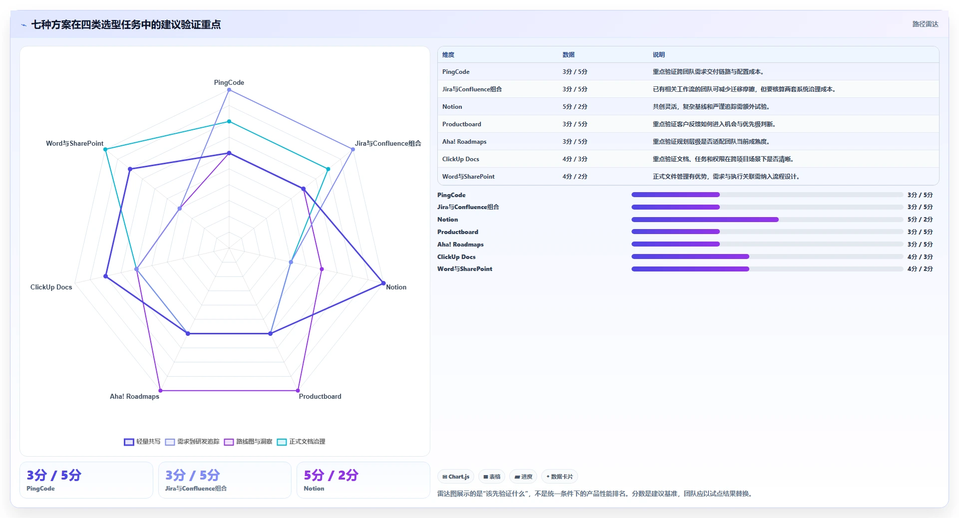Click description 重点验证规划层级是否适配团队当前成熟度
This screenshot has width=959, height=518.
point(712,142)
